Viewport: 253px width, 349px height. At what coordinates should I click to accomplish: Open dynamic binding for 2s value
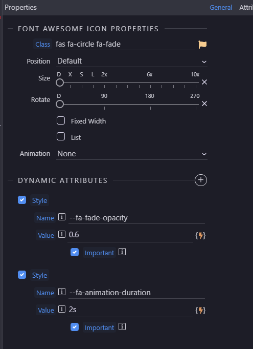(x=200, y=310)
